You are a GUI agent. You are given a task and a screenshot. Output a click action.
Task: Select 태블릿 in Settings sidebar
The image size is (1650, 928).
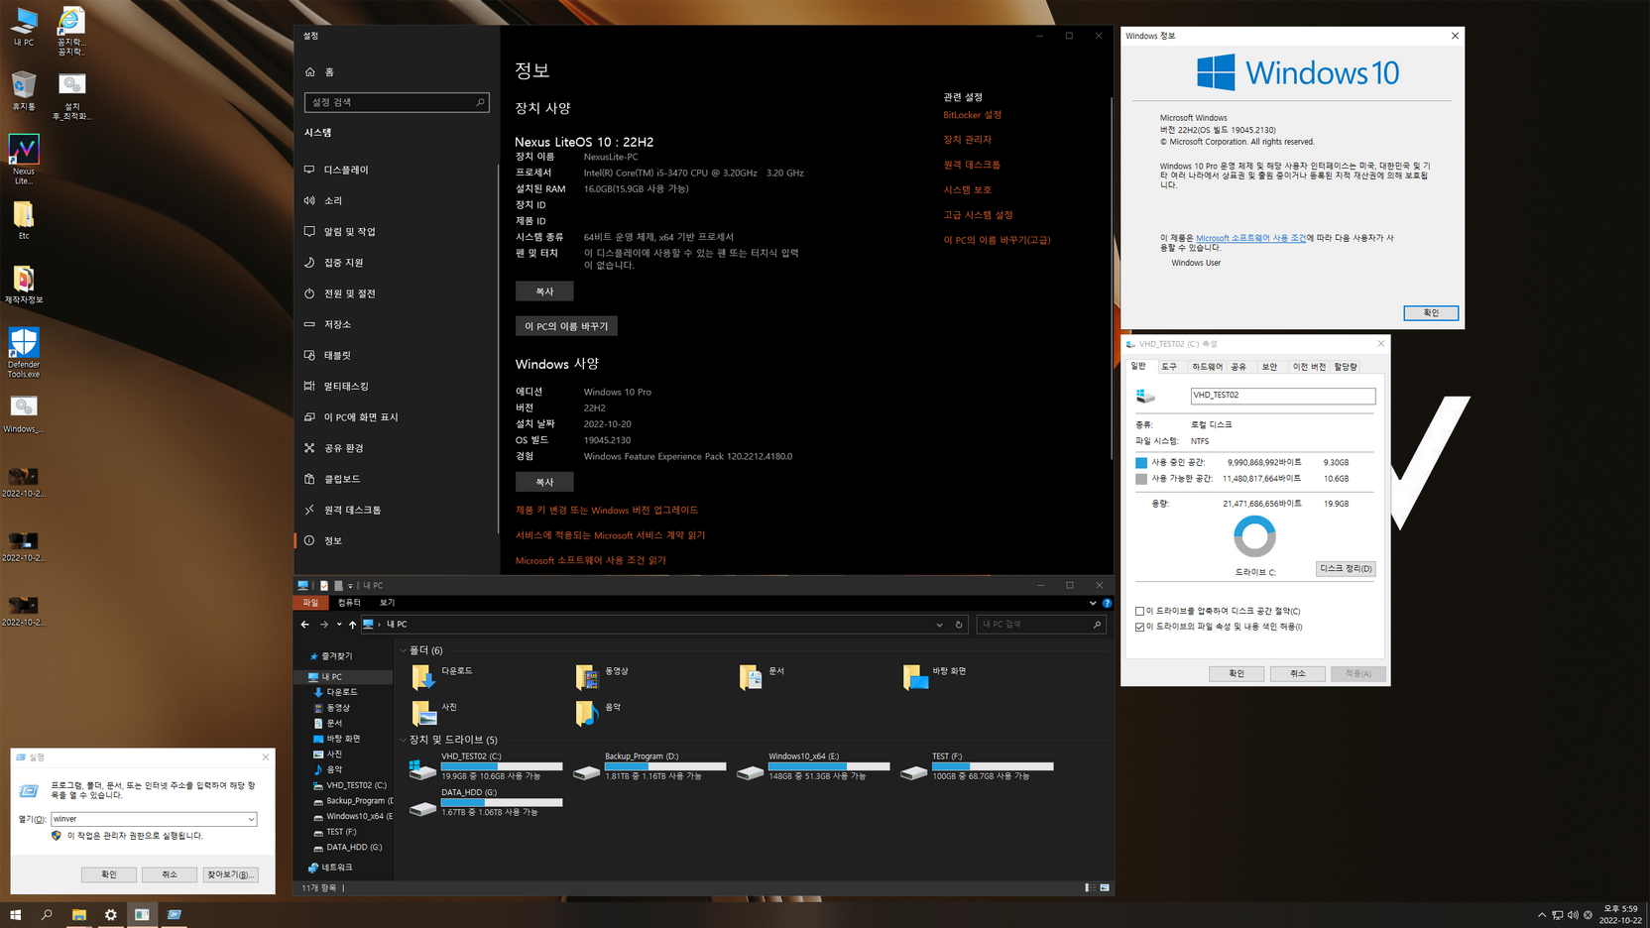click(397, 355)
